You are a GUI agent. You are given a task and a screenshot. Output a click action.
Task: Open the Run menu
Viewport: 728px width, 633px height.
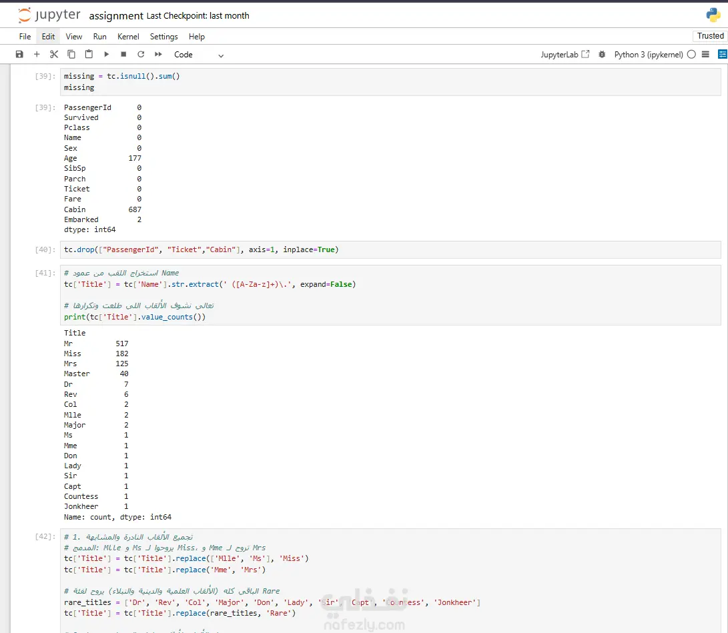(100, 37)
